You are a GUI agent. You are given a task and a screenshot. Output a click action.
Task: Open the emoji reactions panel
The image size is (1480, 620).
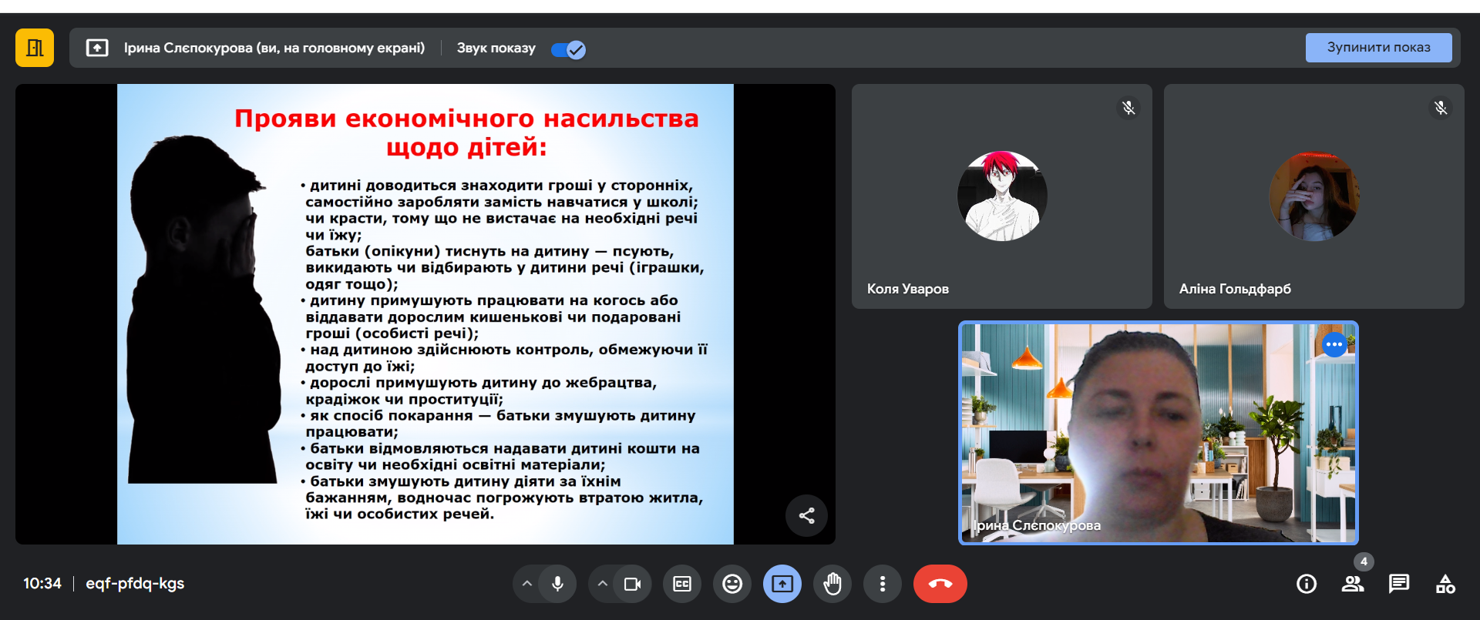tap(732, 584)
